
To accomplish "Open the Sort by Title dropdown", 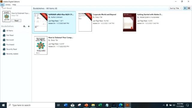I will (175, 8).
